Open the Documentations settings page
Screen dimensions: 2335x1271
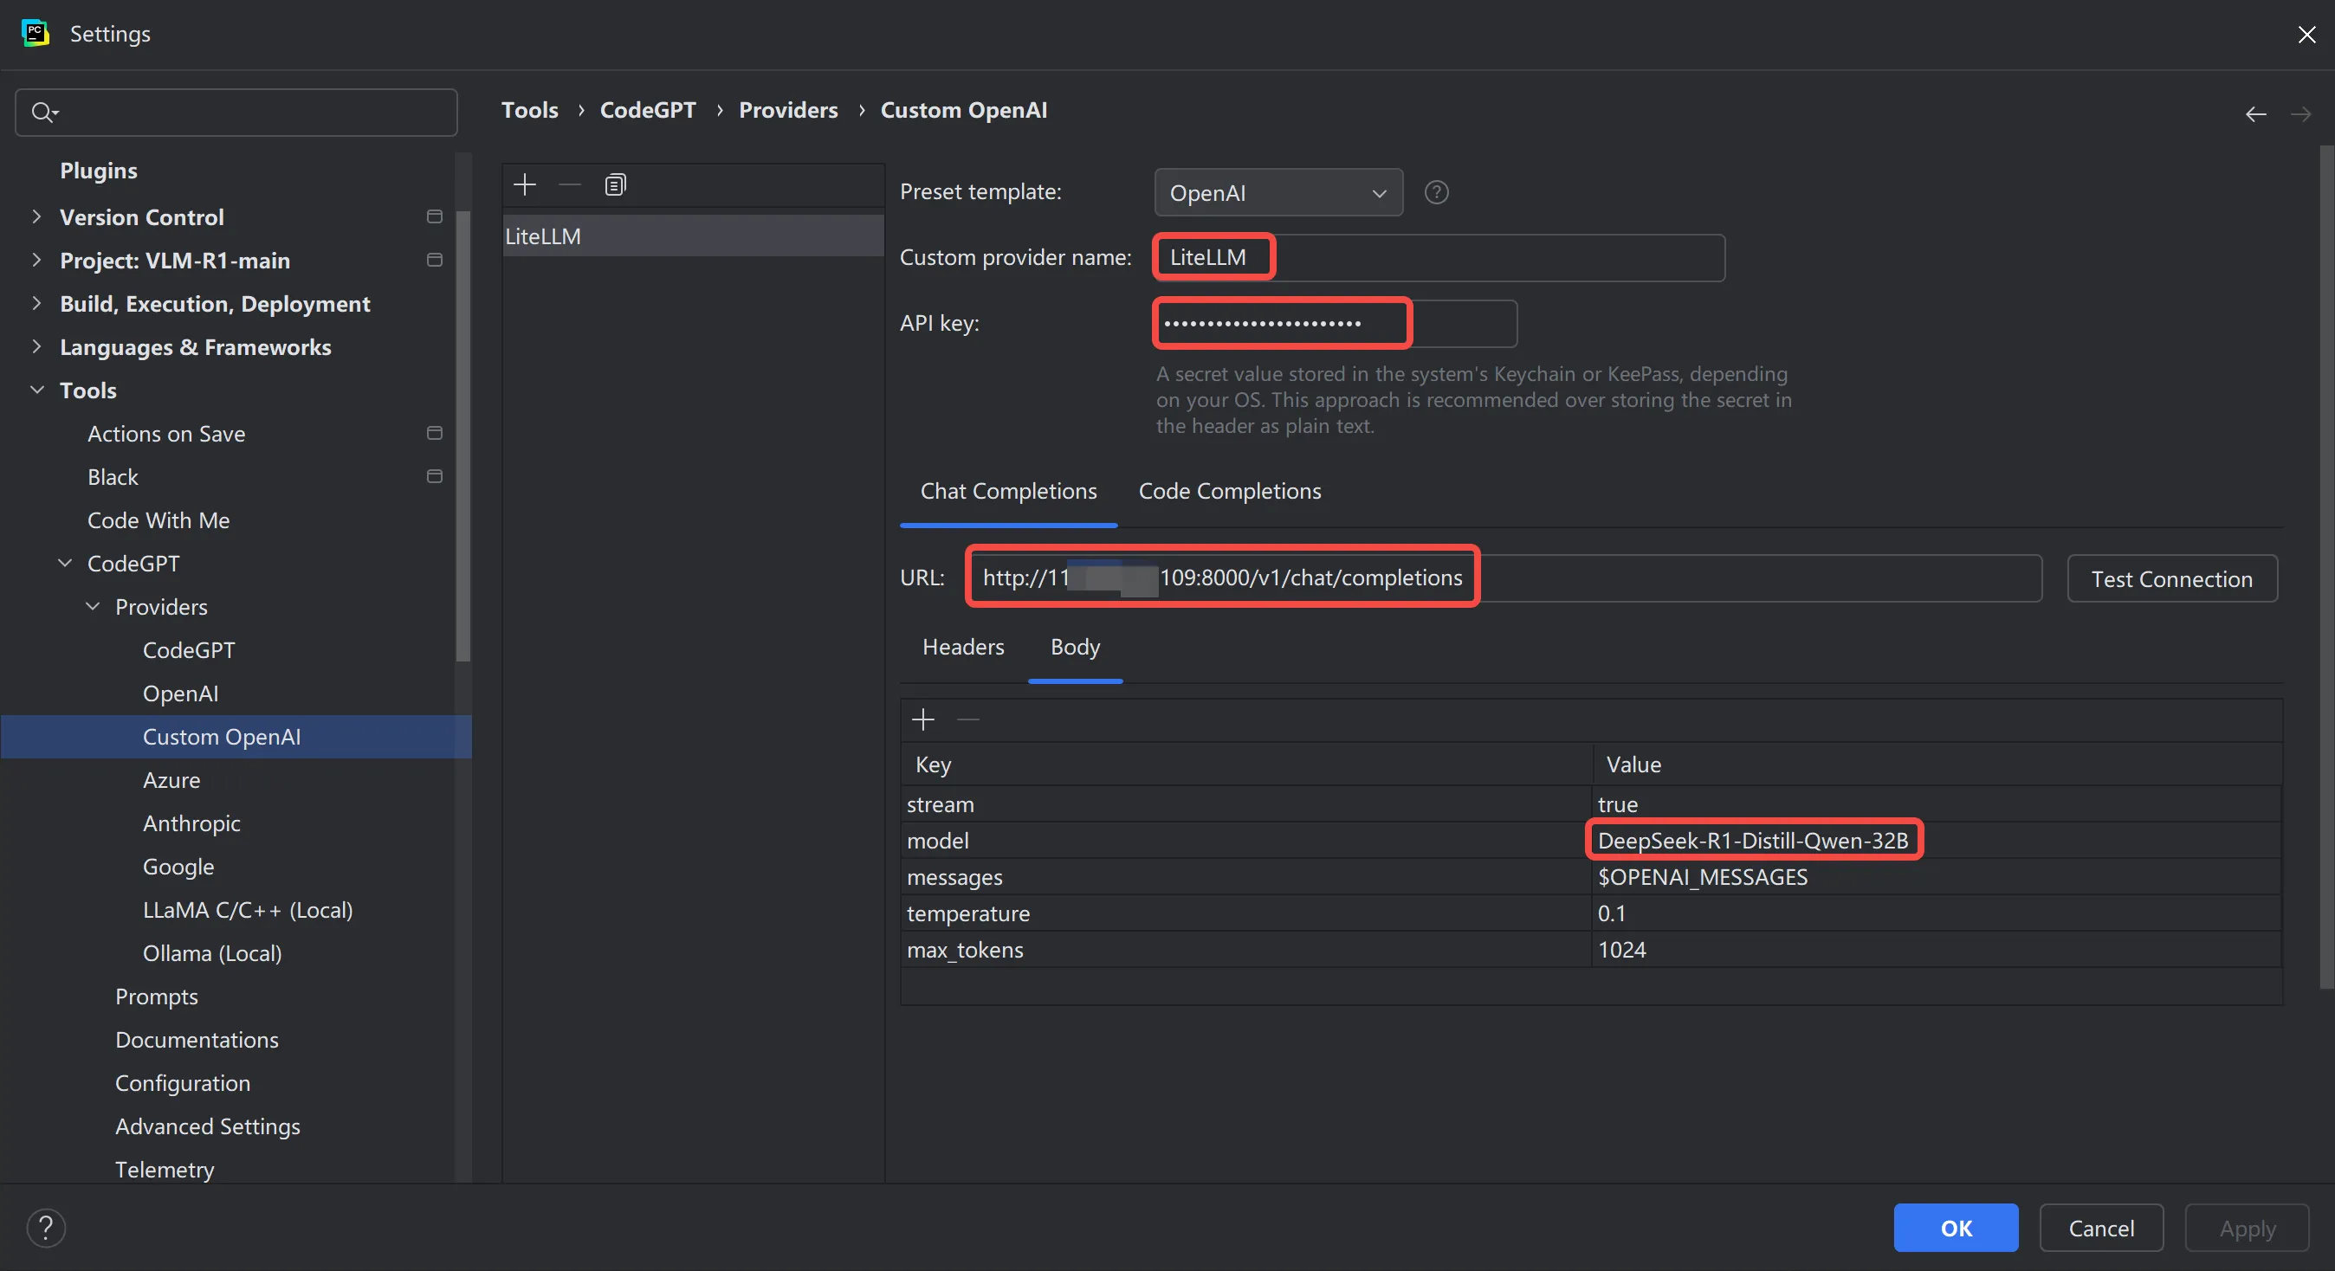point(197,1040)
